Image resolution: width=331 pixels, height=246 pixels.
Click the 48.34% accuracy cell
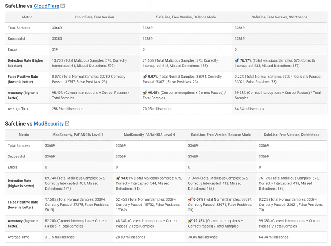click(x=149, y=223)
